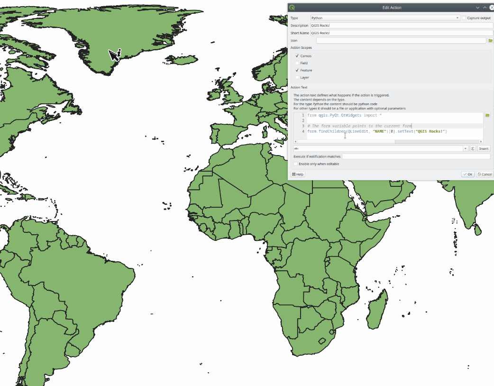Open the Type dropdown showing Python
Screen dimensions: 494x386
point(385,18)
